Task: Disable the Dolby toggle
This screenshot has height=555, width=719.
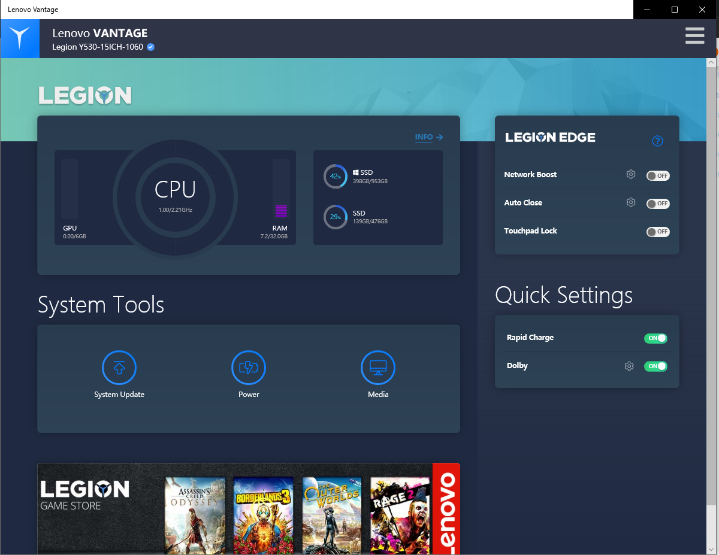Action: coord(655,366)
